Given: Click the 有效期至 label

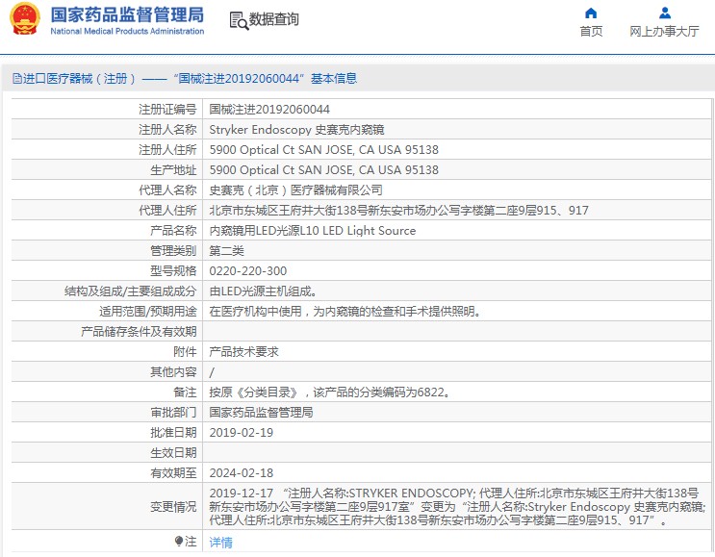Looking at the screenshot, I should pos(173,473).
